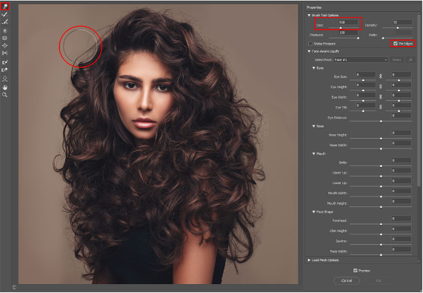The width and height of the screenshot is (423, 293).
Task: Select the Freeze Mask tool
Action: pos(5,62)
